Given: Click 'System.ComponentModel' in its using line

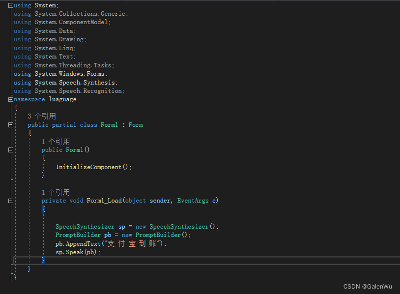Looking at the screenshot, I should pos(71,22).
